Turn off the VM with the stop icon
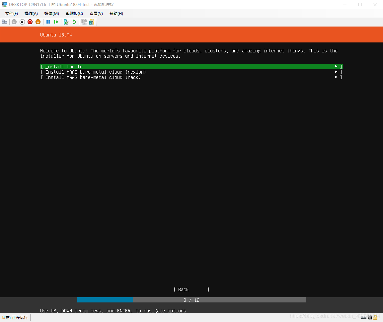This screenshot has width=383, height=322. (x=22, y=22)
